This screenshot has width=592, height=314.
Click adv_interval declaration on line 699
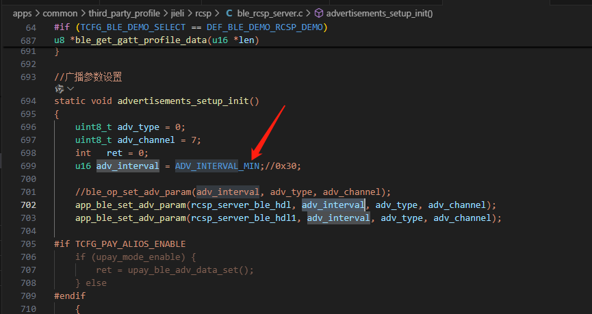[127, 166]
